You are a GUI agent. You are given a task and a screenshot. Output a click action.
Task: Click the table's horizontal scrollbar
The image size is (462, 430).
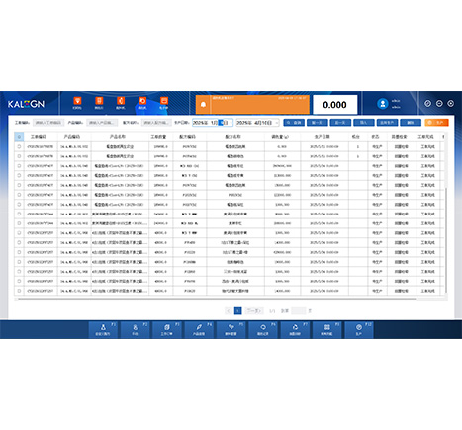[x=218, y=299]
